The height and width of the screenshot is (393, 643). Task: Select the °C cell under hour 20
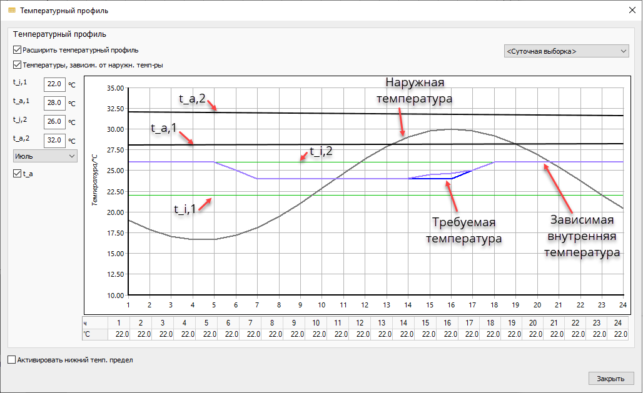pos(533,334)
